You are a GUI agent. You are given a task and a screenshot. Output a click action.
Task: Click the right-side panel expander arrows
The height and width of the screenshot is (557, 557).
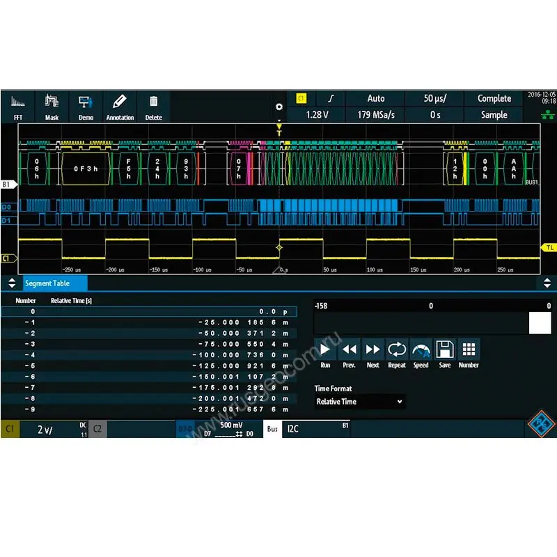(547, 283)
